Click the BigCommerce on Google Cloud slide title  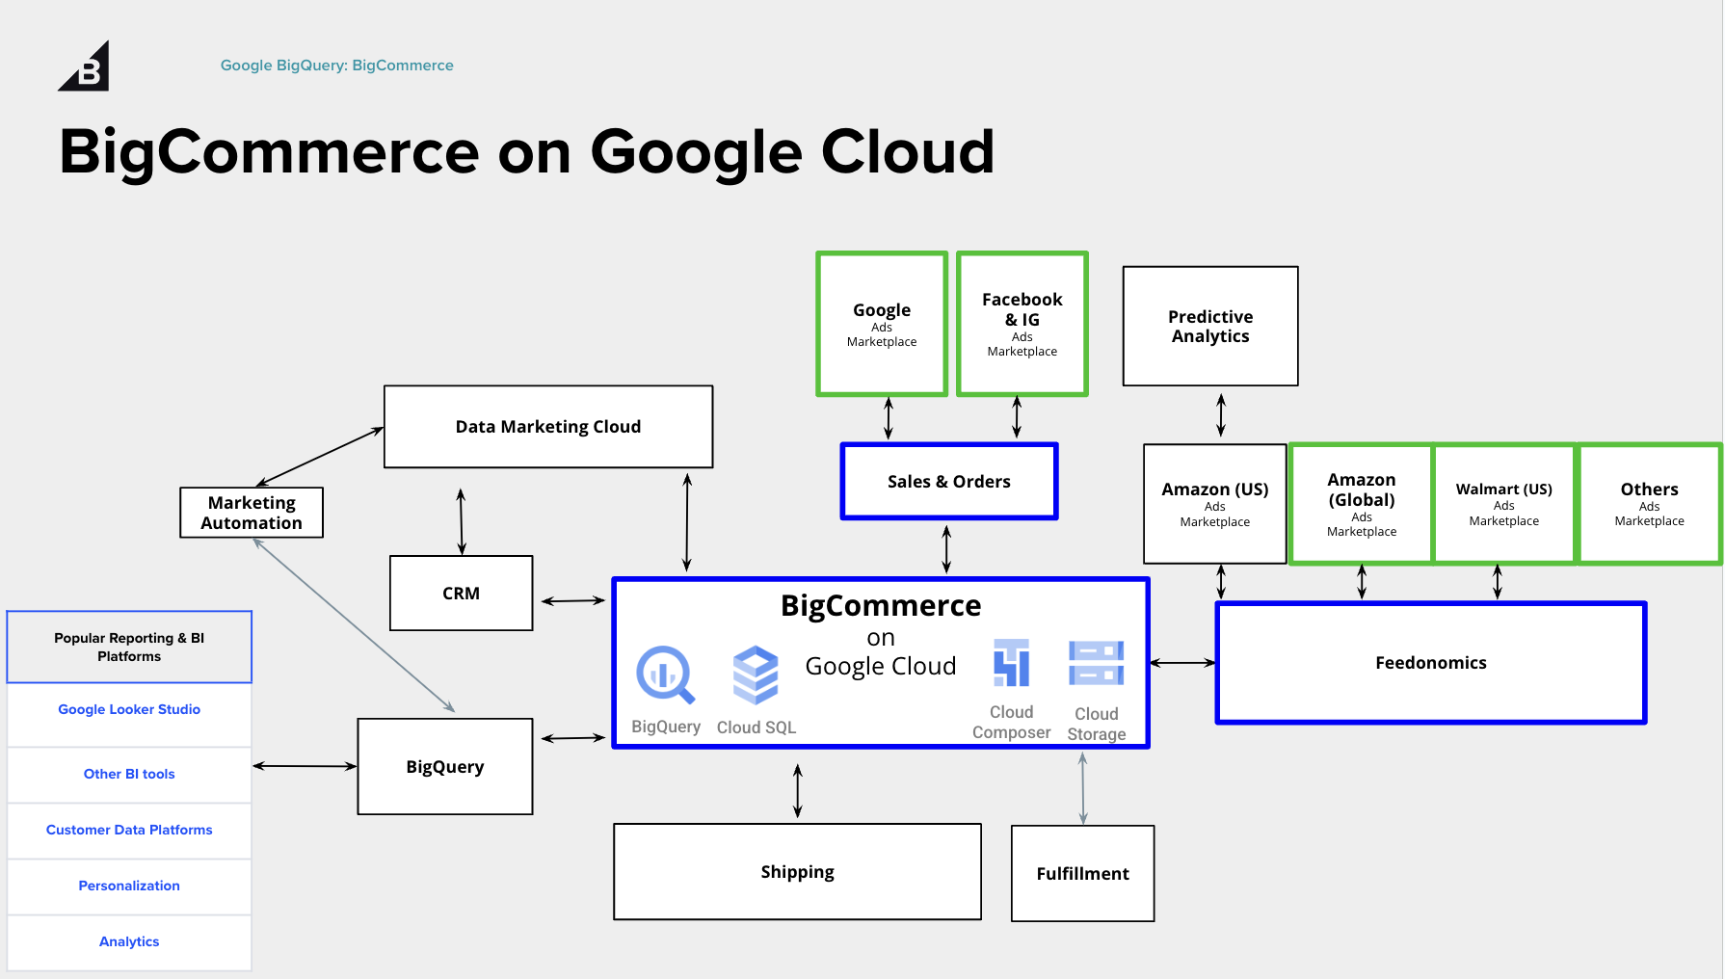(526, 152)
